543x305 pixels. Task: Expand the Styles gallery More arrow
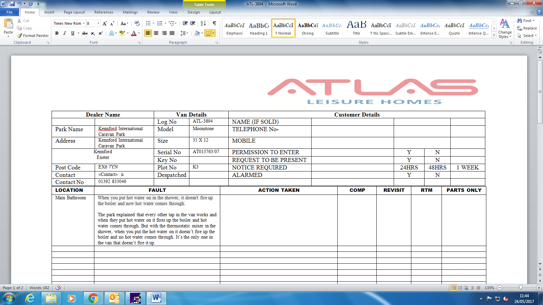(x=494, y=35)
